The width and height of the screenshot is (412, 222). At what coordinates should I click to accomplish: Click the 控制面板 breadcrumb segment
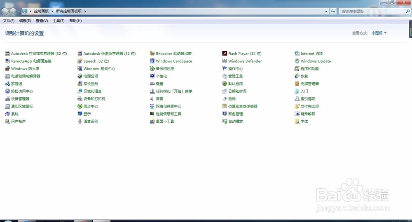tap(41, 11)
